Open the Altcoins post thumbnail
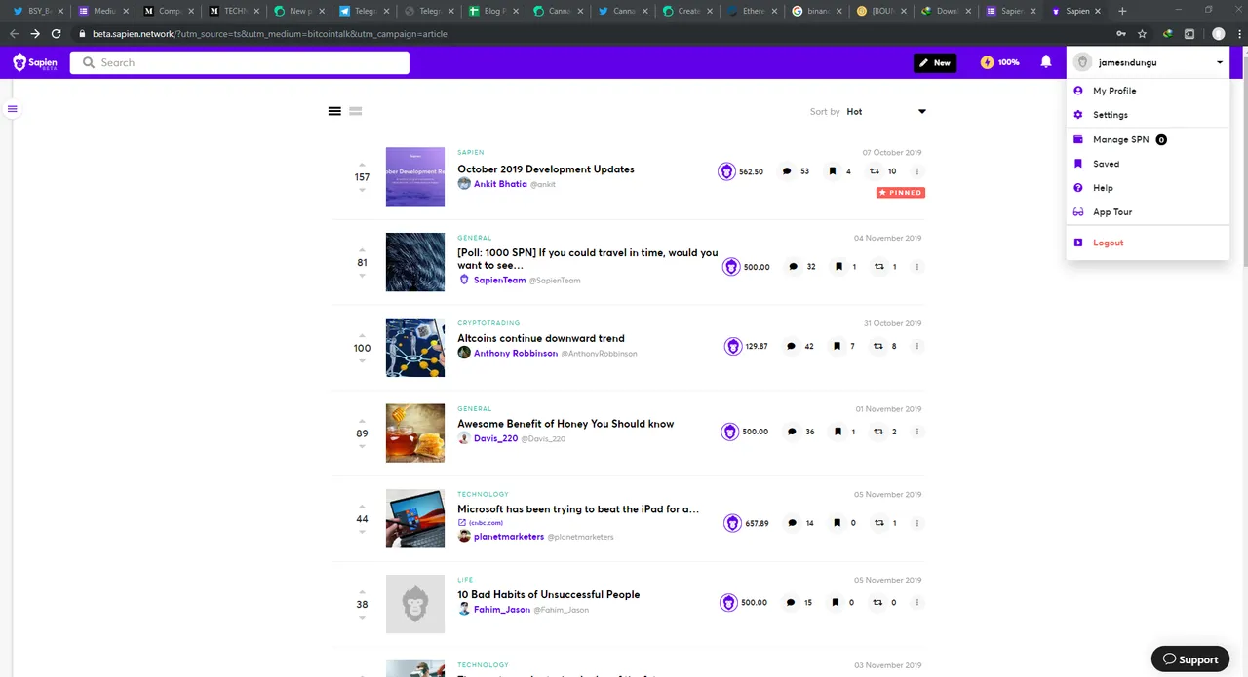Viewport: 1248px width, 677px height. [415, 348]
